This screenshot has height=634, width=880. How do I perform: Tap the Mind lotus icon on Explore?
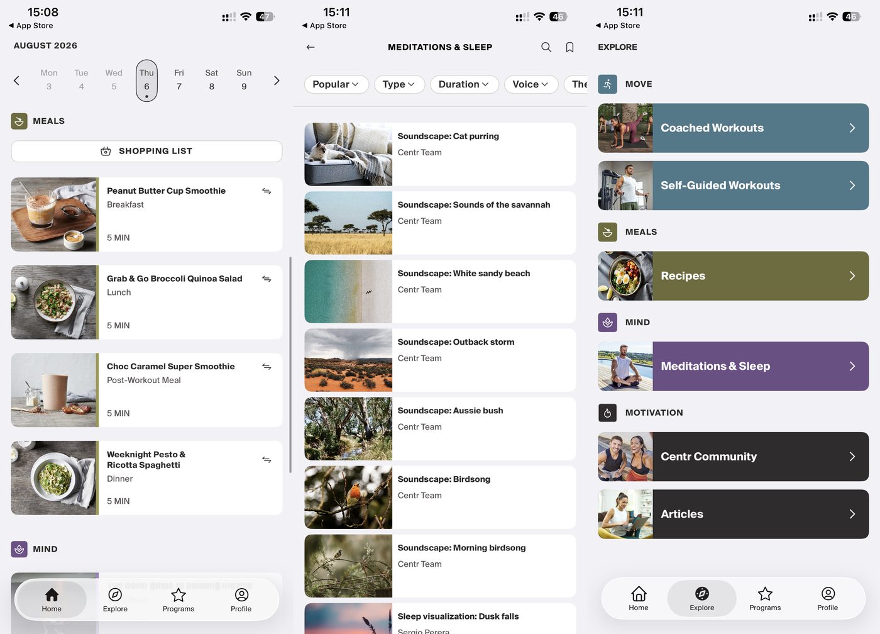point(607,323)
